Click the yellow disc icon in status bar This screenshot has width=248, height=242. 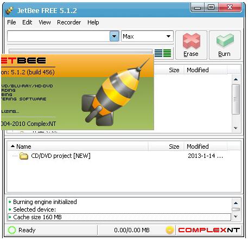point(170,230)
